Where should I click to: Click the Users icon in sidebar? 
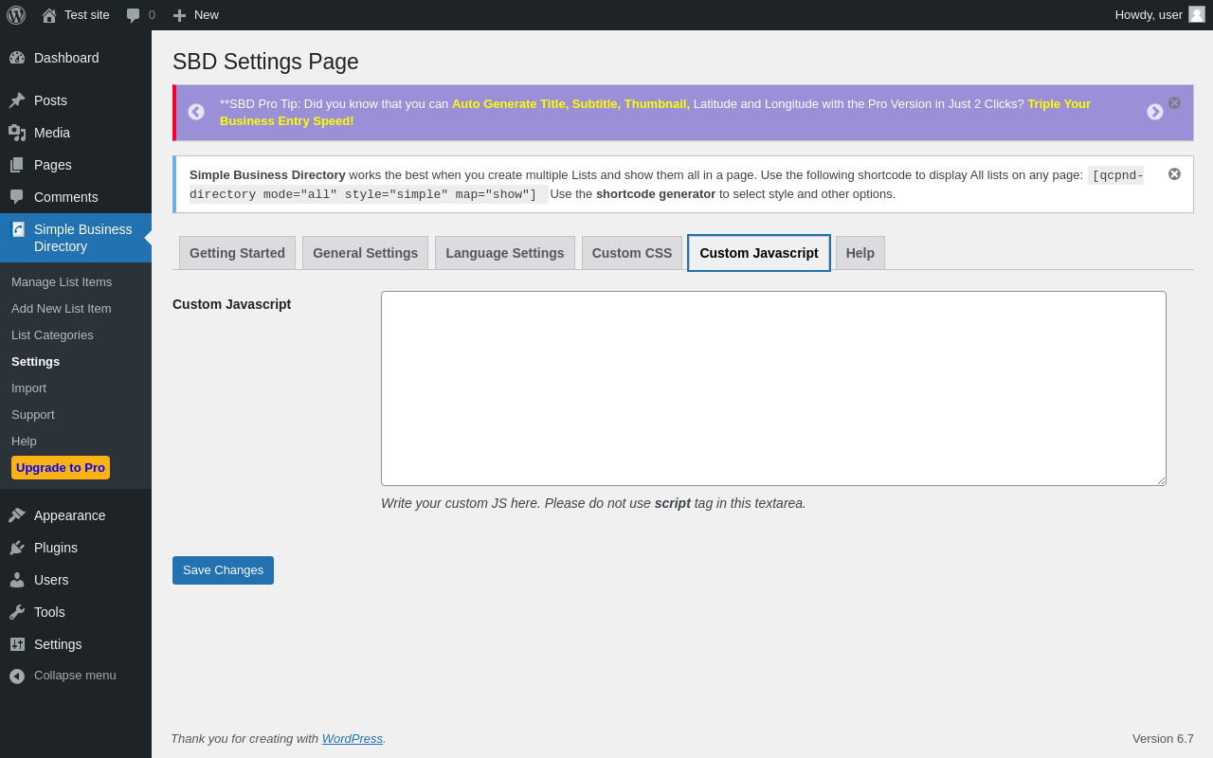tap(17, 580)
